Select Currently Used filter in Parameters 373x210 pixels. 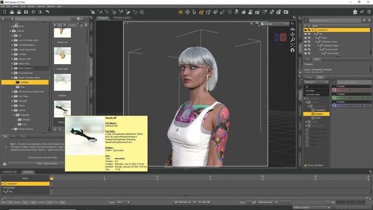tap(312, 94)
